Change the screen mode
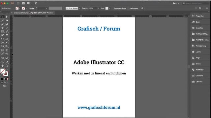Image resolution: width=211 pixels, height=118 pixels. [x=5, y=86]
